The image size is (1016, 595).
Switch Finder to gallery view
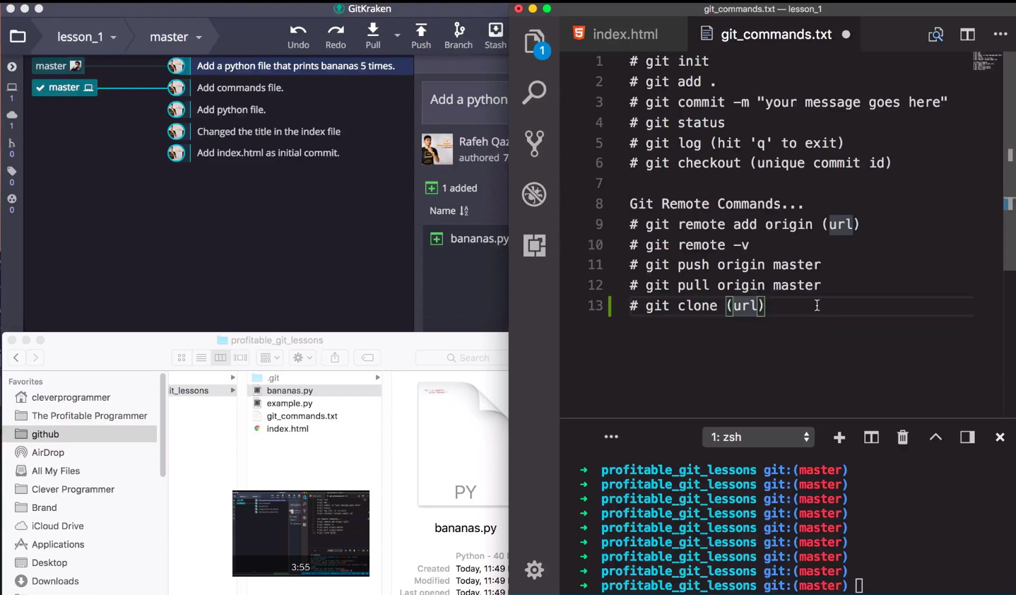pos(241,358)
